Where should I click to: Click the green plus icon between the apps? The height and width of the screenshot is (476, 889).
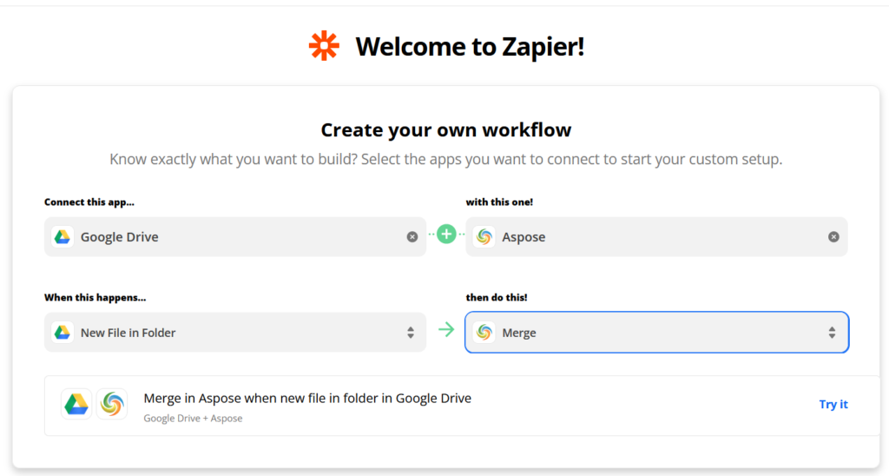446,234
